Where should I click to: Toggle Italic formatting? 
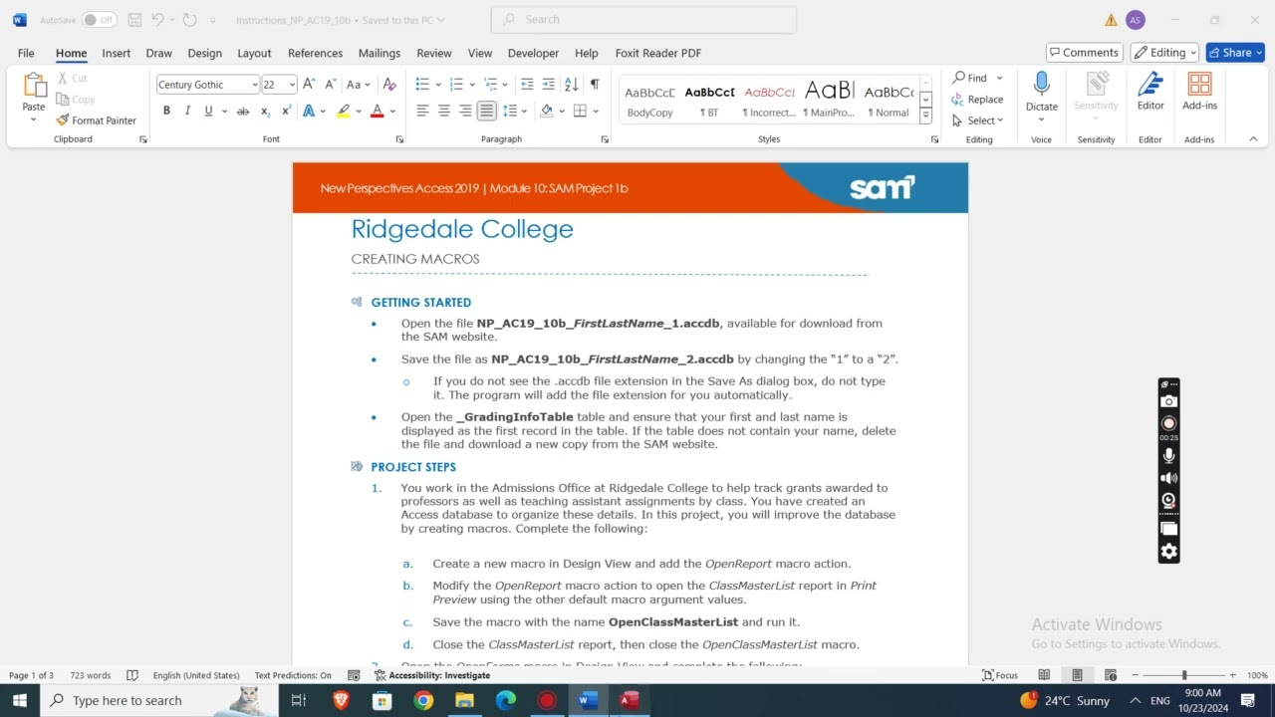[187, 112]
